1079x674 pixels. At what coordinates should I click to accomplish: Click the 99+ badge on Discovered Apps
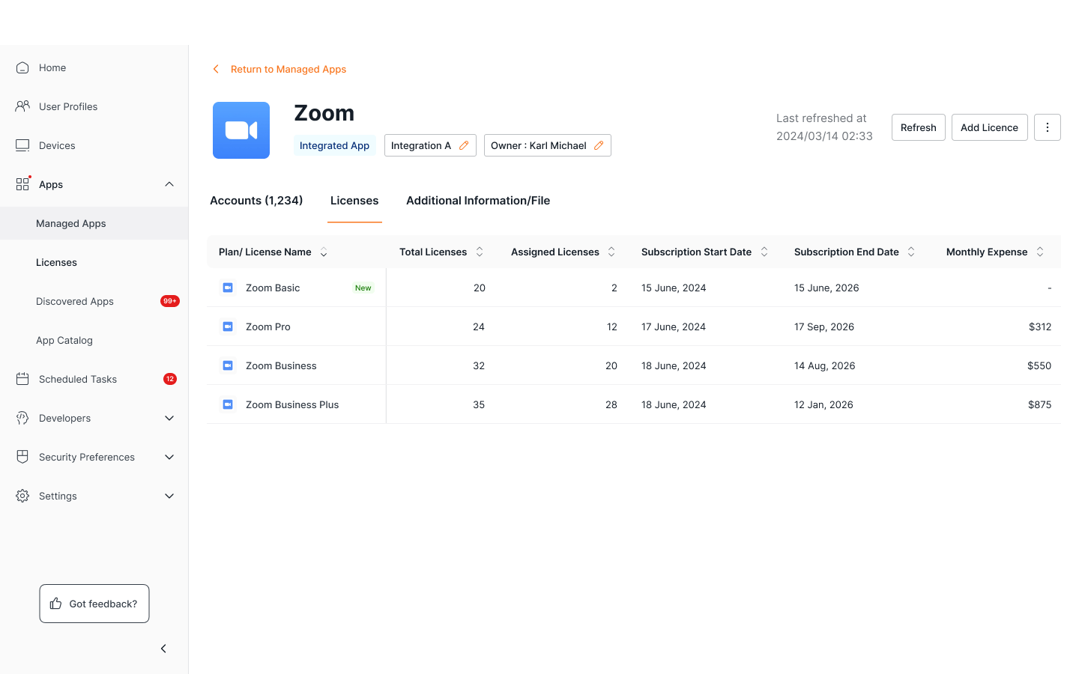pyautogui.click(x=170, y=301)
